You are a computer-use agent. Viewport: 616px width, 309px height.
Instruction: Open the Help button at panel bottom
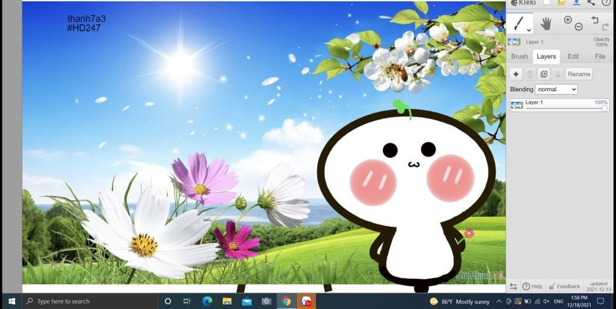tap(533, 286)
